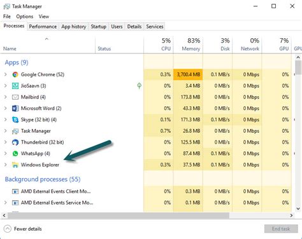Viewport: 302px width, 239px height.
Task: Click the JioSaavn app icon
Action: [x=15, y=86]
